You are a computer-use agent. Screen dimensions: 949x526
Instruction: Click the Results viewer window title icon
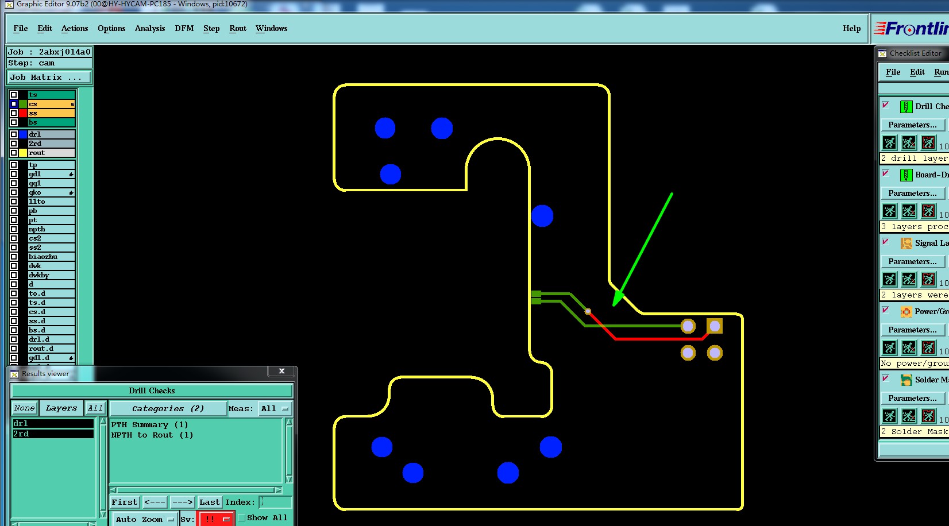(x=14, y=374)
